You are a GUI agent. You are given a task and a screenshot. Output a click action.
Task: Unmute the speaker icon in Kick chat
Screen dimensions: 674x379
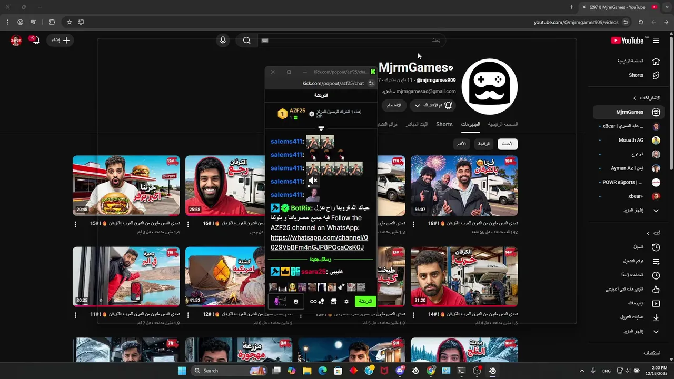pyautogui.click(x=313, y=181)
